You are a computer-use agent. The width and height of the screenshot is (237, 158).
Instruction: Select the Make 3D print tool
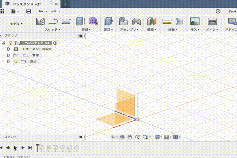point(212,21)
